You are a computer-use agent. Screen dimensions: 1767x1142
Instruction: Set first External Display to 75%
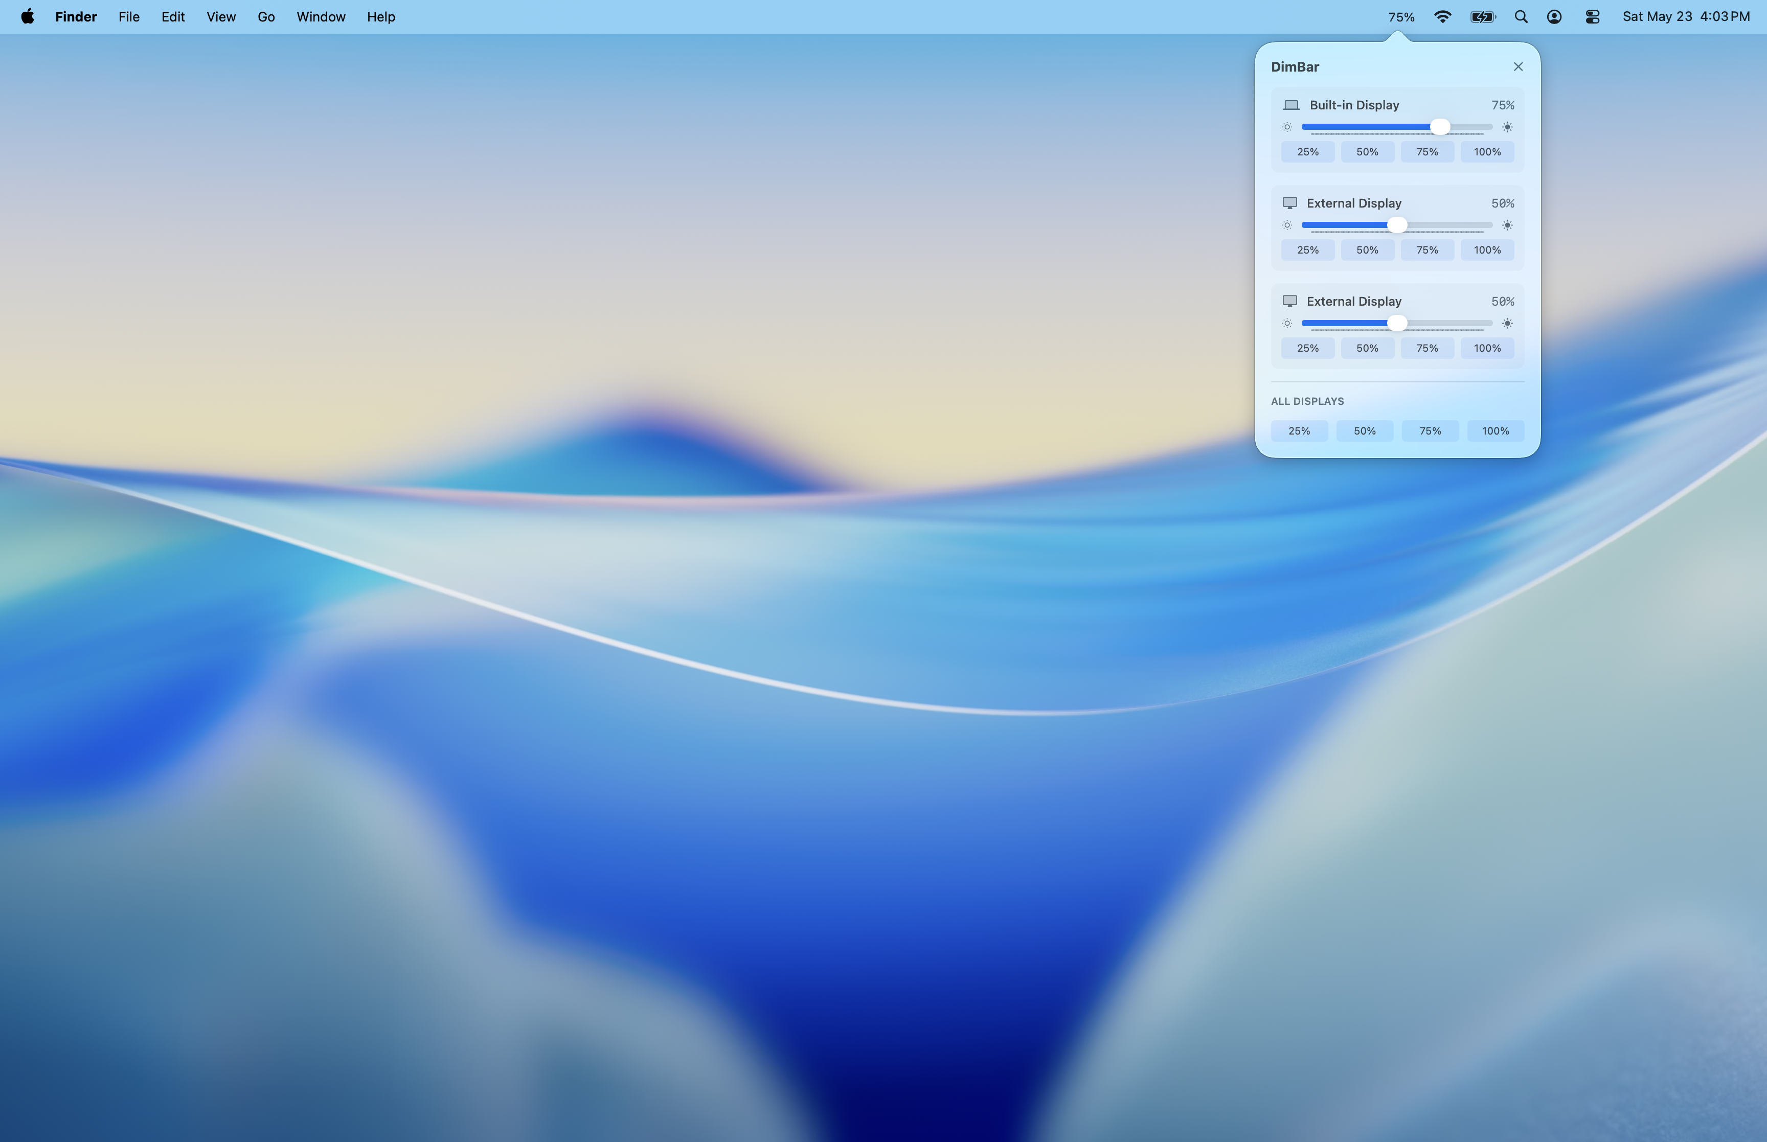(x=1426, y=250)
